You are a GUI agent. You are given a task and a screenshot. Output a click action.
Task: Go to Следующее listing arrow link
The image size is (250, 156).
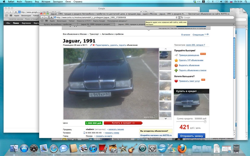coord(201,35)
